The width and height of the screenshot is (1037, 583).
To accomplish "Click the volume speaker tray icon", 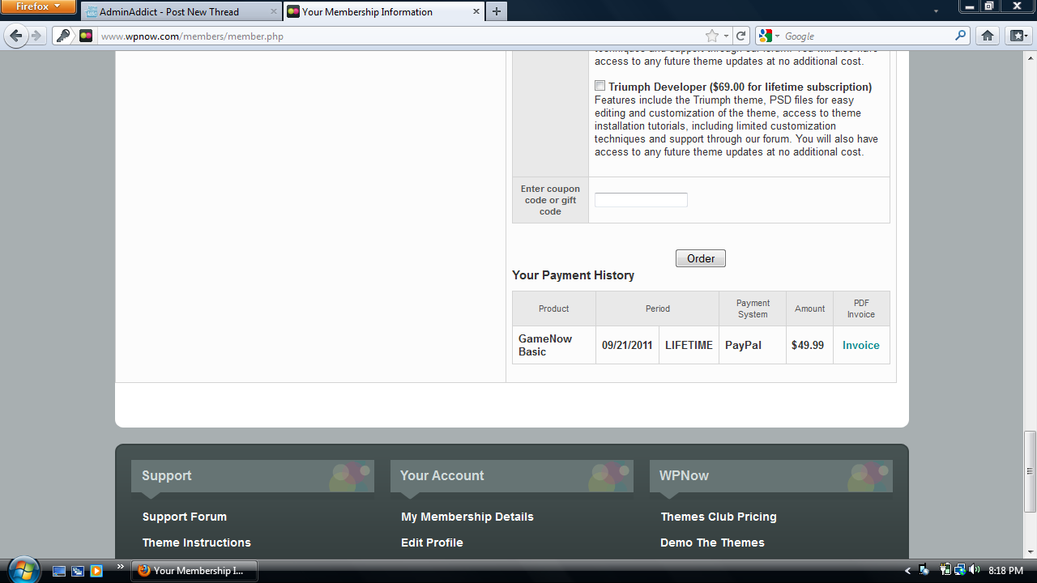I will [975, 570].
